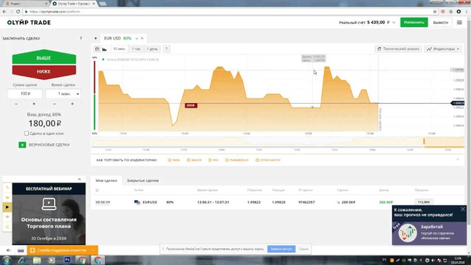Open БЕЗРИСКОВЫЕ СДЕЛКИ risk-free trades

pyautogui.click(x=44, y=145)
